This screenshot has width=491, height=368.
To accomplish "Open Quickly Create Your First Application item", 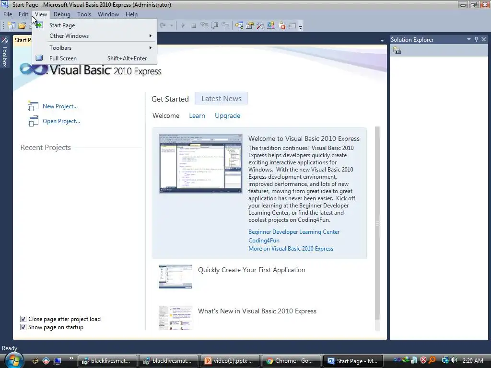I will [x=251, y=270].
